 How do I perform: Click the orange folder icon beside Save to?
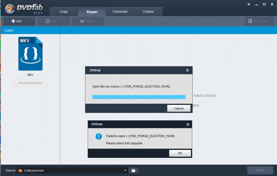coord(20,170)
